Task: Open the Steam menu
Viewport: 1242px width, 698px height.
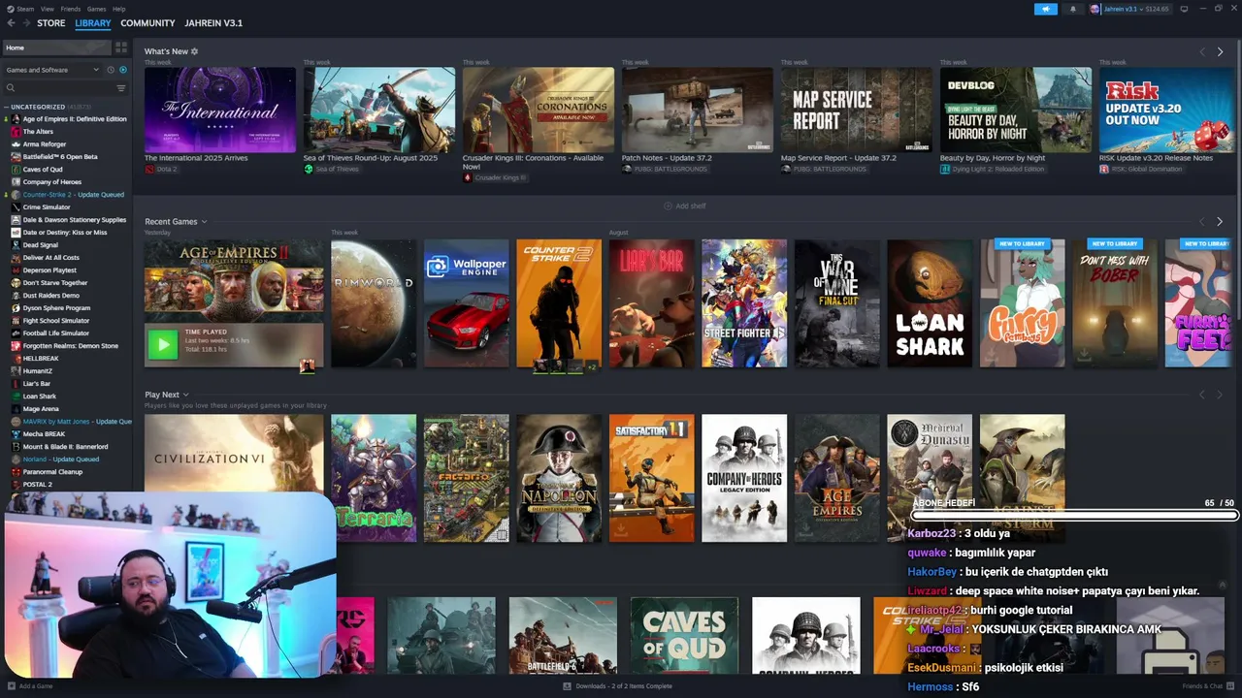Action: pos(23,9)
